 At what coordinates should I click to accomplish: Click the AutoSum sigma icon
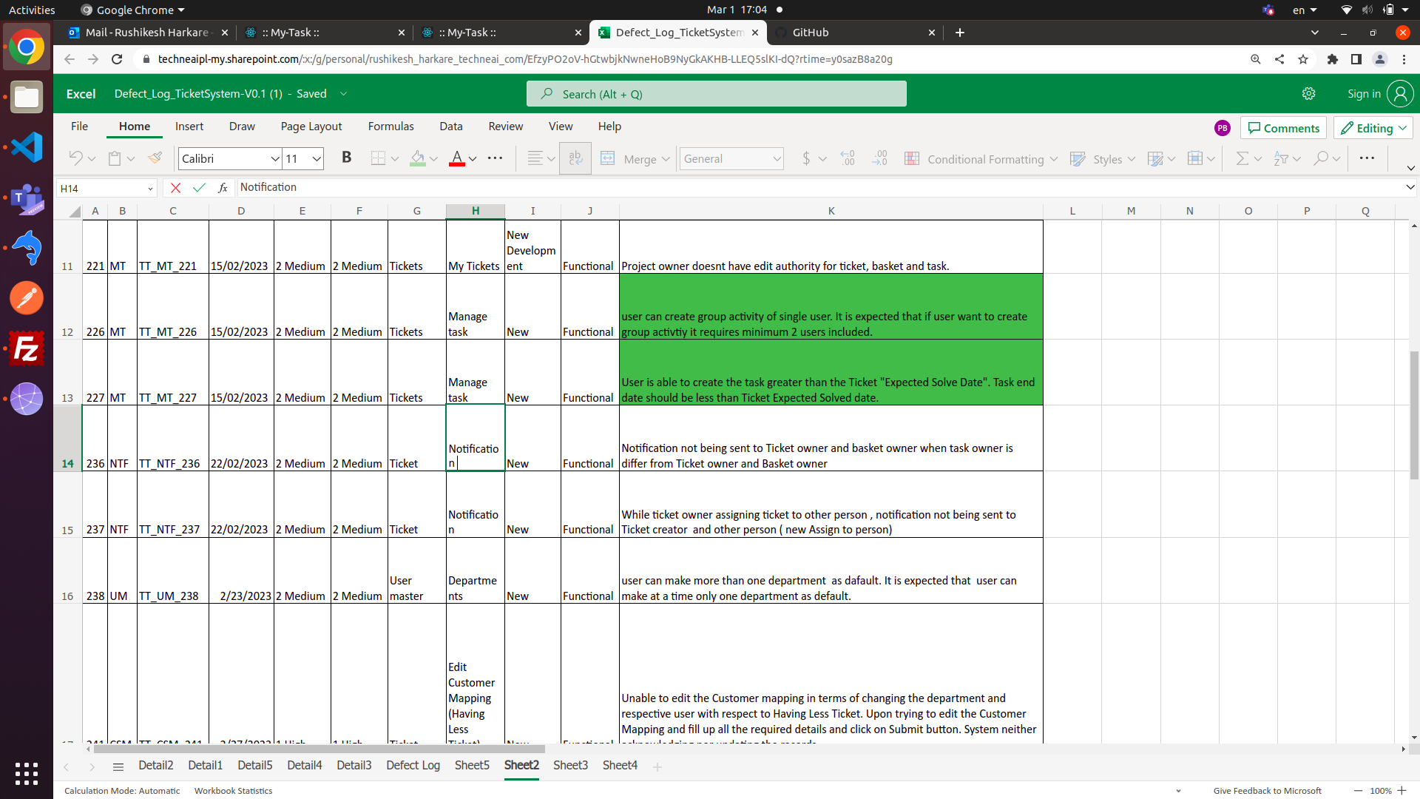click(x=1242, y=158)
